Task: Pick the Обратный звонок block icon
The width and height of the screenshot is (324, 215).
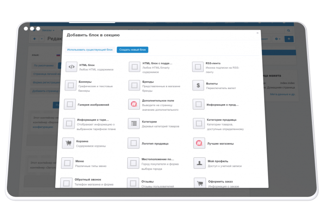Action: [x=66, y=183]
